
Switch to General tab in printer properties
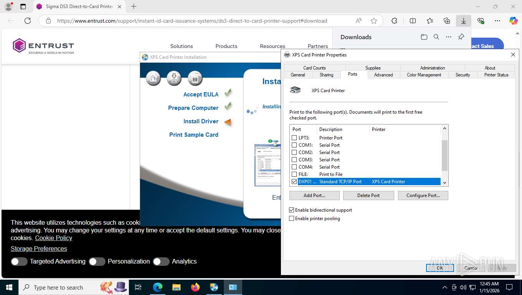298,75
